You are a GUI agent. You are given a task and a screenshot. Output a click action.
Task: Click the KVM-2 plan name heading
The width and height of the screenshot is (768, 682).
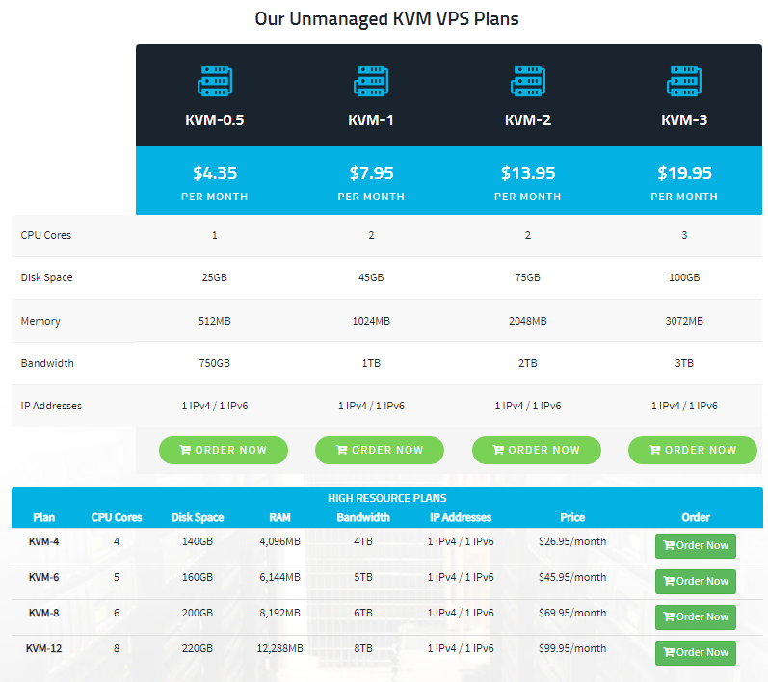click(x=527, y=120)
